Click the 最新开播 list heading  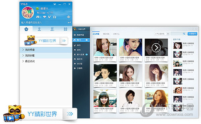coord(177,39)
